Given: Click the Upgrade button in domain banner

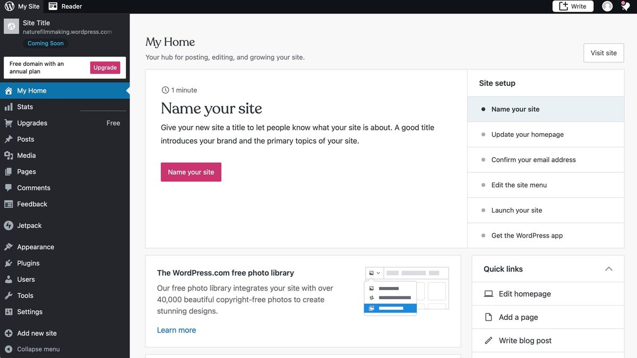Looking at the screenshot, I should click(x=105, y=67).
